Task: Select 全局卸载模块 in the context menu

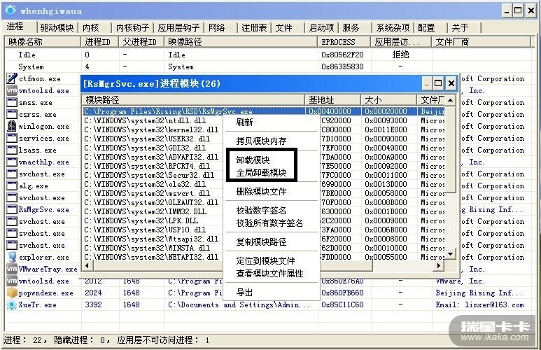Action: click(x=261, y=173)
